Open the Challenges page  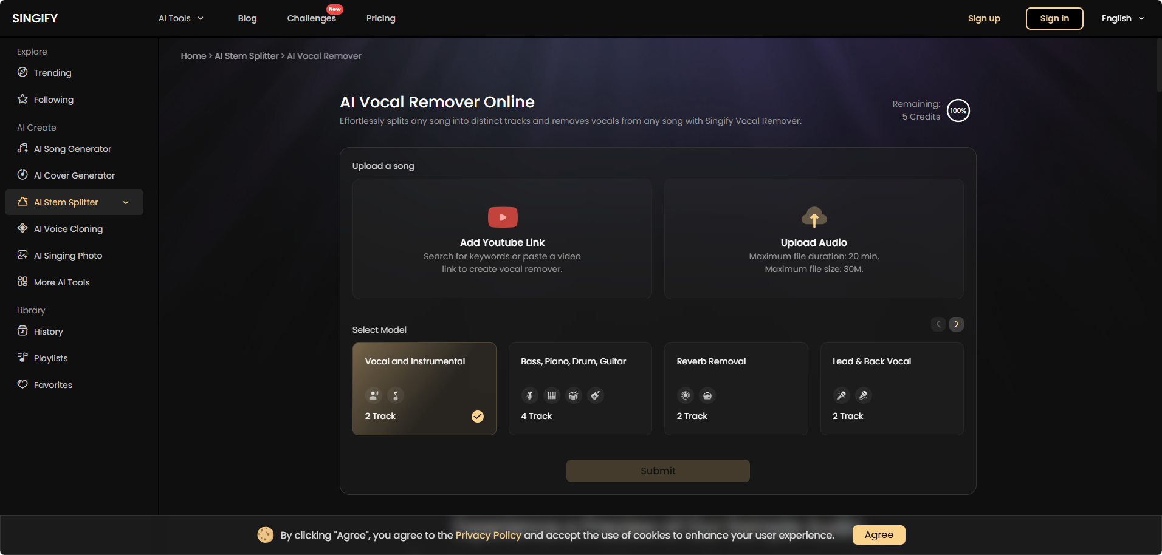(x=312, y=18)
